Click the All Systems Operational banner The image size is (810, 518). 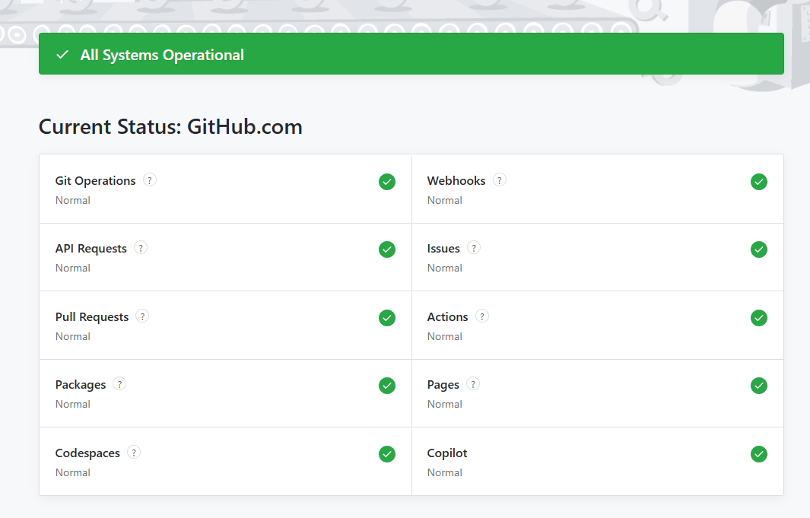click(411, 54)
